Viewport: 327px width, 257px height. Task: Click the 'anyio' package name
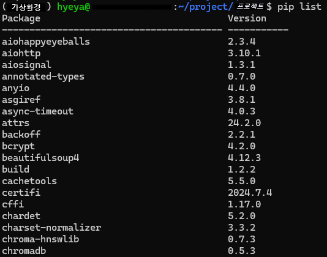pos(16,88)
